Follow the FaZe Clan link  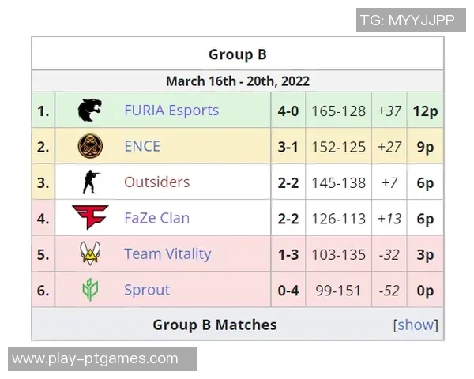156,218
